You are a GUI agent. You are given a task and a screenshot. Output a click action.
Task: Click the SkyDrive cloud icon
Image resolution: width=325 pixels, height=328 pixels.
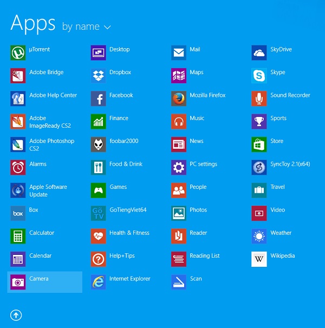259,53
